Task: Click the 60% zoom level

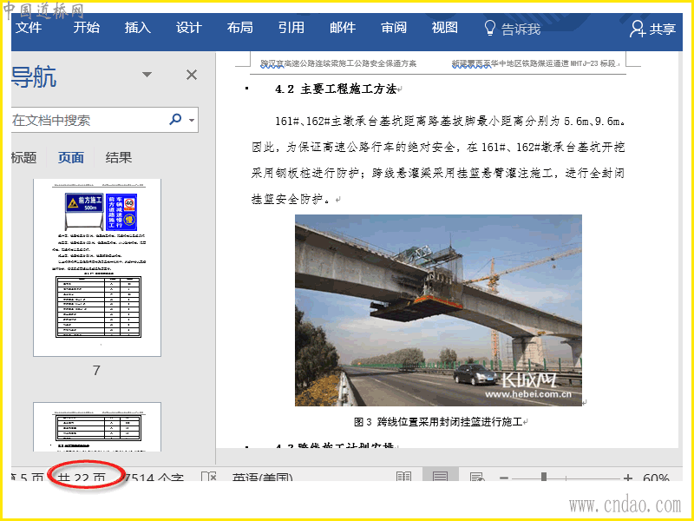Action: [x=656, y=478]
